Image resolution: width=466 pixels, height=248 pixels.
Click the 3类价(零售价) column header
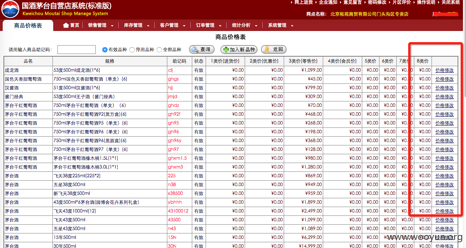tap(303, 61)
